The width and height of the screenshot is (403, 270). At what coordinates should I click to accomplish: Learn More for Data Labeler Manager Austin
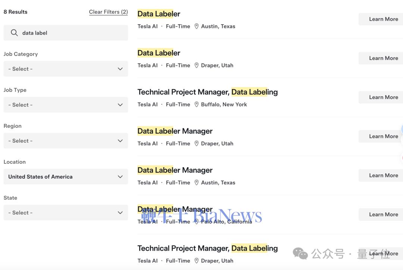coord(381,175)
